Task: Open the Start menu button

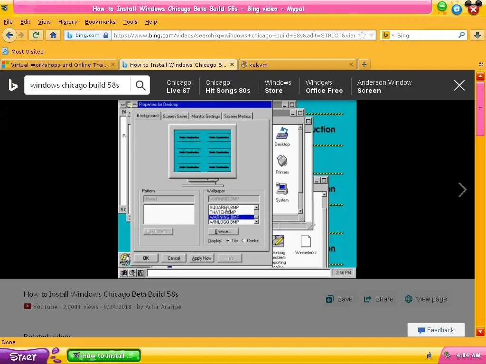Action: coord(24,356)
